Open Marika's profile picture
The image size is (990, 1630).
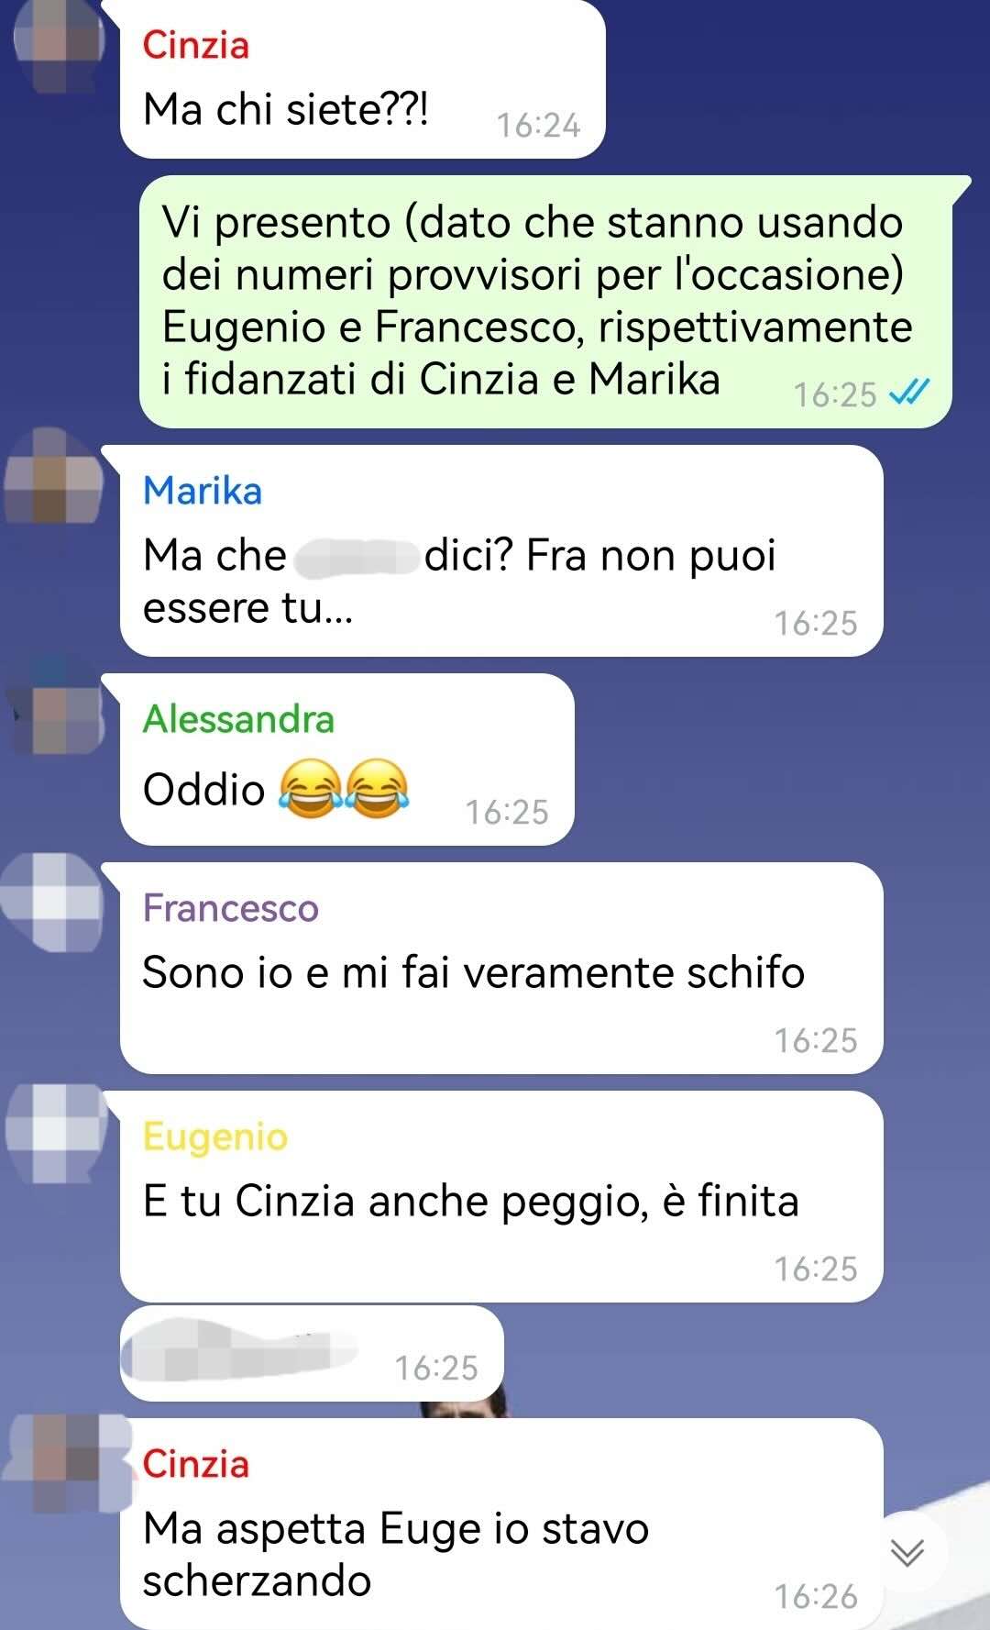tap(55, 477)
